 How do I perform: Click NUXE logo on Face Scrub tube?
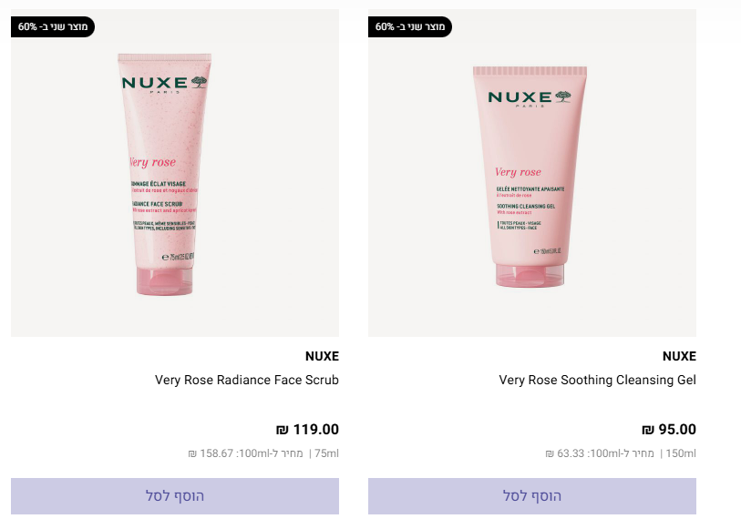[164, 84]
